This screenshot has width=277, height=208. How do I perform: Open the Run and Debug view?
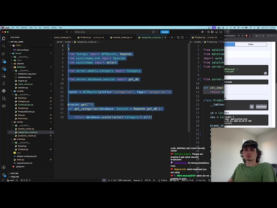click(x=4, y=53)
